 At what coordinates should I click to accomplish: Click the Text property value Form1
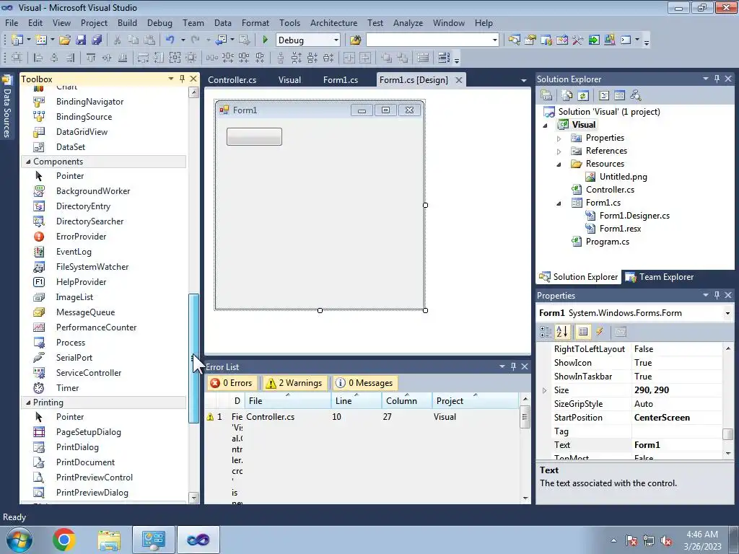[647, 444]
